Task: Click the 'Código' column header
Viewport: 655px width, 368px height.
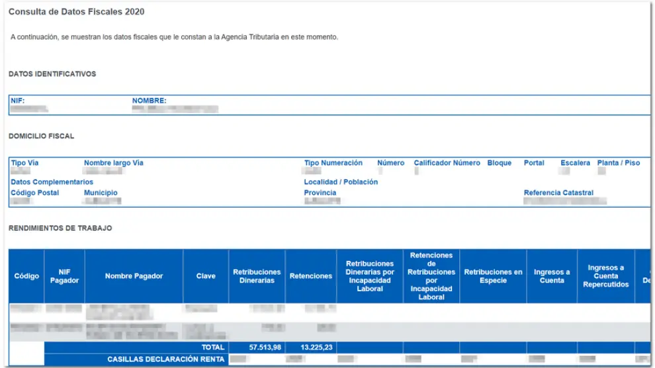Action: click(x=26, y=276)
